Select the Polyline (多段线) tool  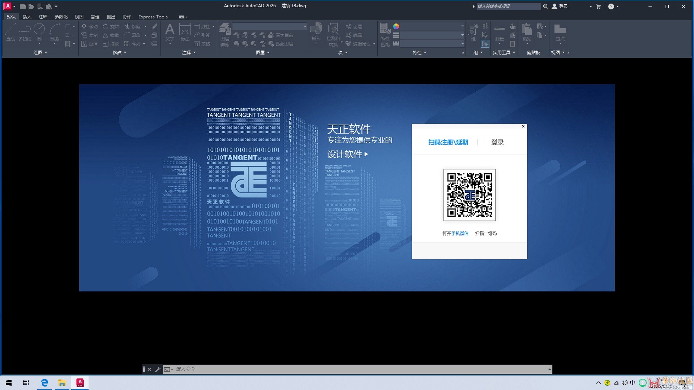pyautogui.click(x=25, y=32)
